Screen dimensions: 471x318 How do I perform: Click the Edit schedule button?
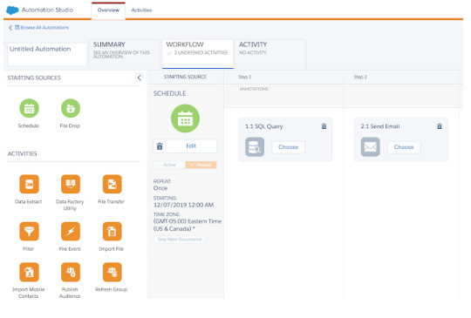(191, 146)
